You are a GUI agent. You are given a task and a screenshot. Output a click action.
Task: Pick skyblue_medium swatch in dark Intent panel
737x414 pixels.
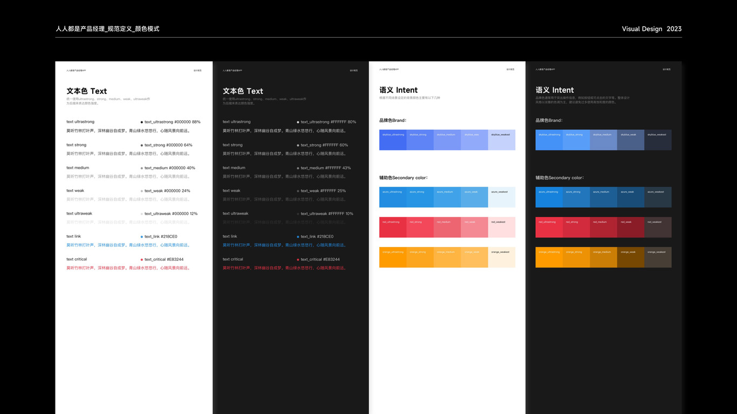(x=604, y=140)
